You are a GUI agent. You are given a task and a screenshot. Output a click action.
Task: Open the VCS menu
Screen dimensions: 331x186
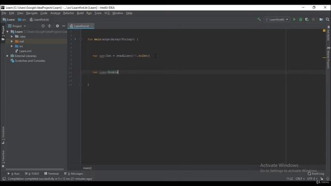tap(107, 13)
